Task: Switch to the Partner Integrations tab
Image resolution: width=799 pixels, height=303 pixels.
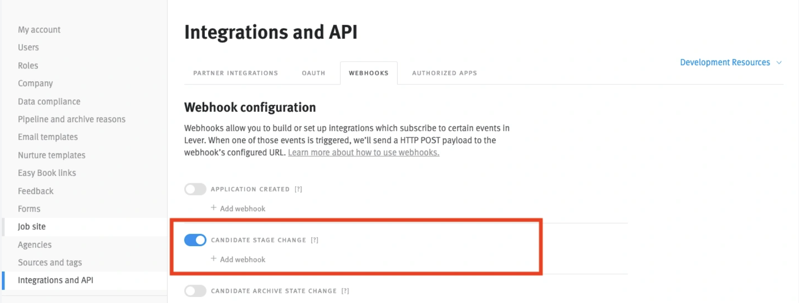Action: tap(235, 73)
